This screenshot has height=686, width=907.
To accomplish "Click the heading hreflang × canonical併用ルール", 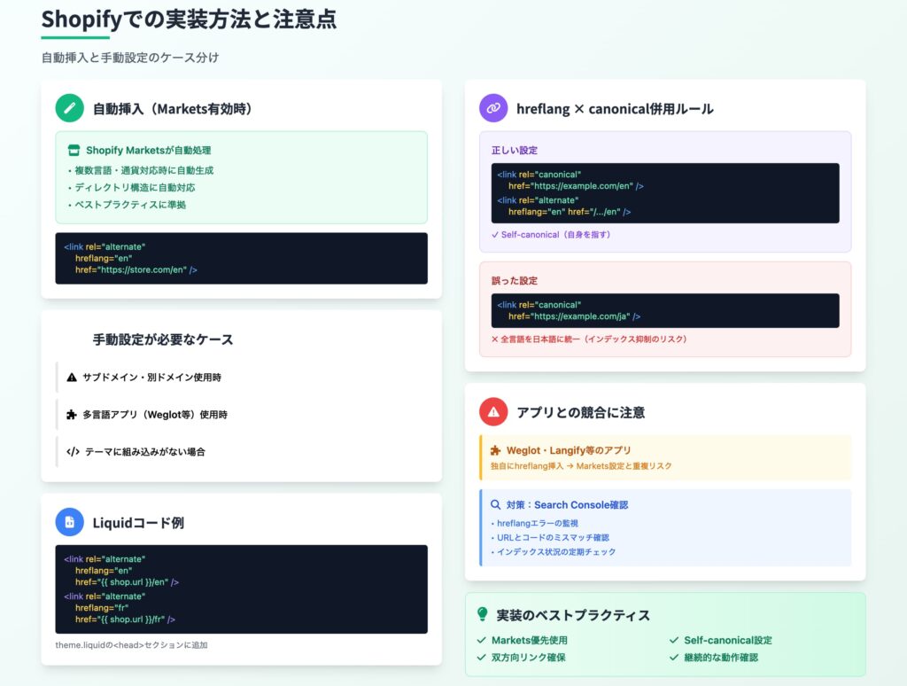I will 615,109.
